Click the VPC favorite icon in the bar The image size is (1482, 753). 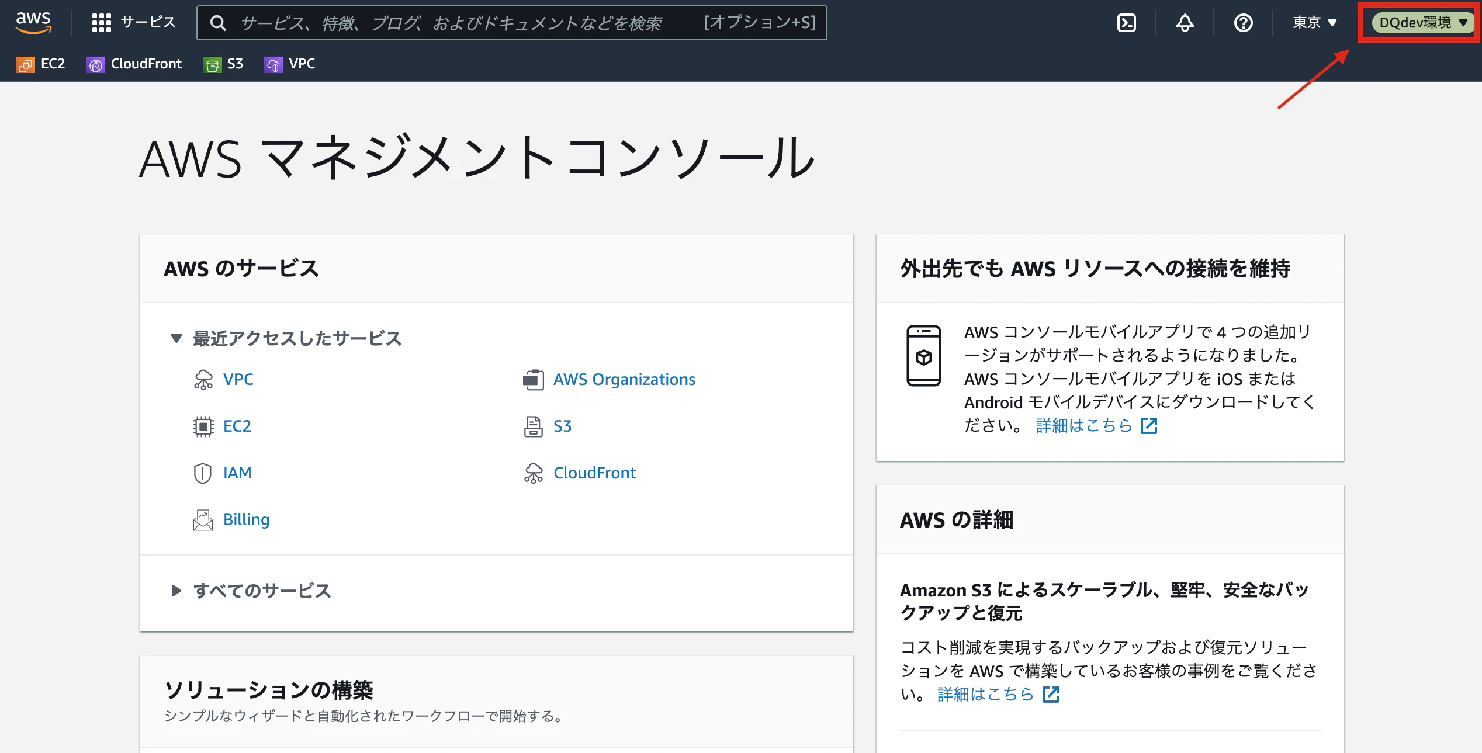(273, 64)
